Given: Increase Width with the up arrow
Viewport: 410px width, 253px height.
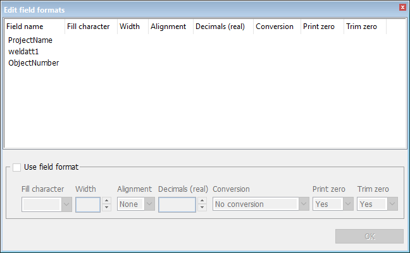Looking at the screenshot, I should 107,201.
